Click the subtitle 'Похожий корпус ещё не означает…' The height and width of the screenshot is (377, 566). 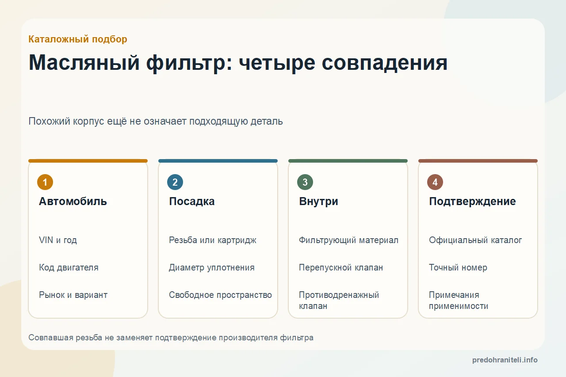[156, 122]
